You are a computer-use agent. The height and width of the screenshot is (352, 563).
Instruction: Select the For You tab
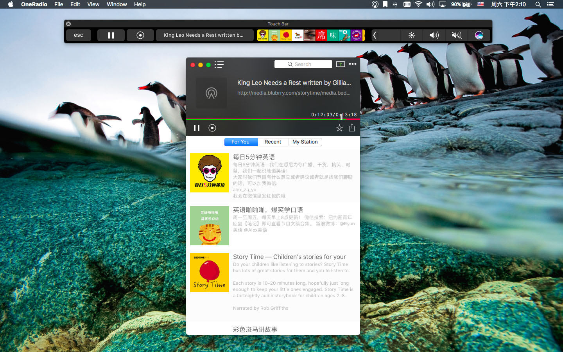[x=240, y=142]
